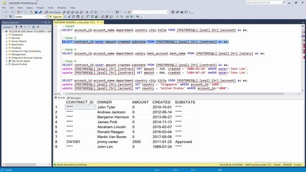Open the Tools menu
Screen dimensions: 306x172
pyautogui.click(x=51, y=8)
